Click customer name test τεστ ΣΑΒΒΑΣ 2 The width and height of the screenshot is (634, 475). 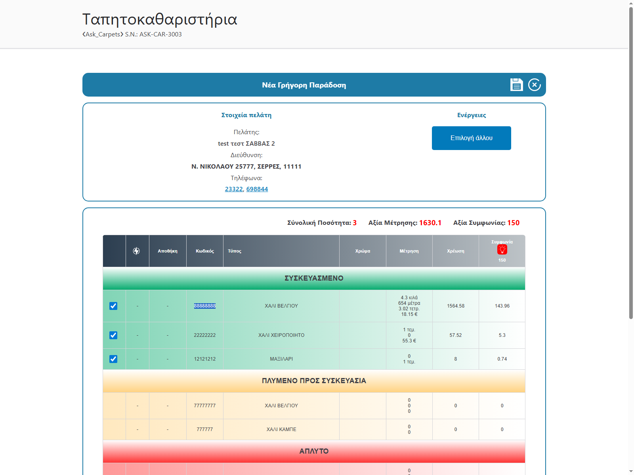coord(246,144)
